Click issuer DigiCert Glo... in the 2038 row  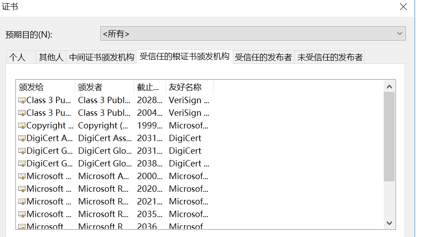pyautogui.click(x=105, y=163)
